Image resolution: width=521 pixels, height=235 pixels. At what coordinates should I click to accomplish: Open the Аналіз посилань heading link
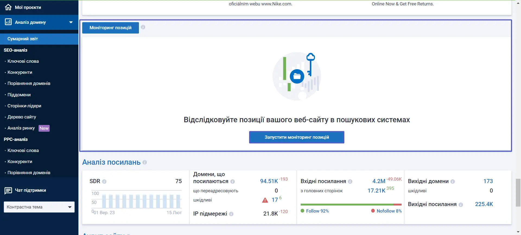tap(111, 162)
